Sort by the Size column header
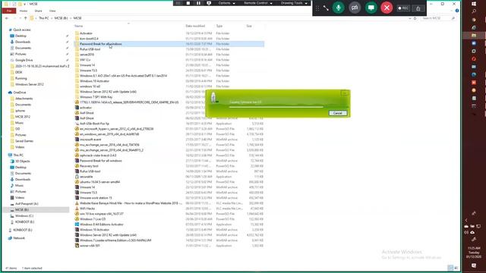 click(x=249, y=26)
